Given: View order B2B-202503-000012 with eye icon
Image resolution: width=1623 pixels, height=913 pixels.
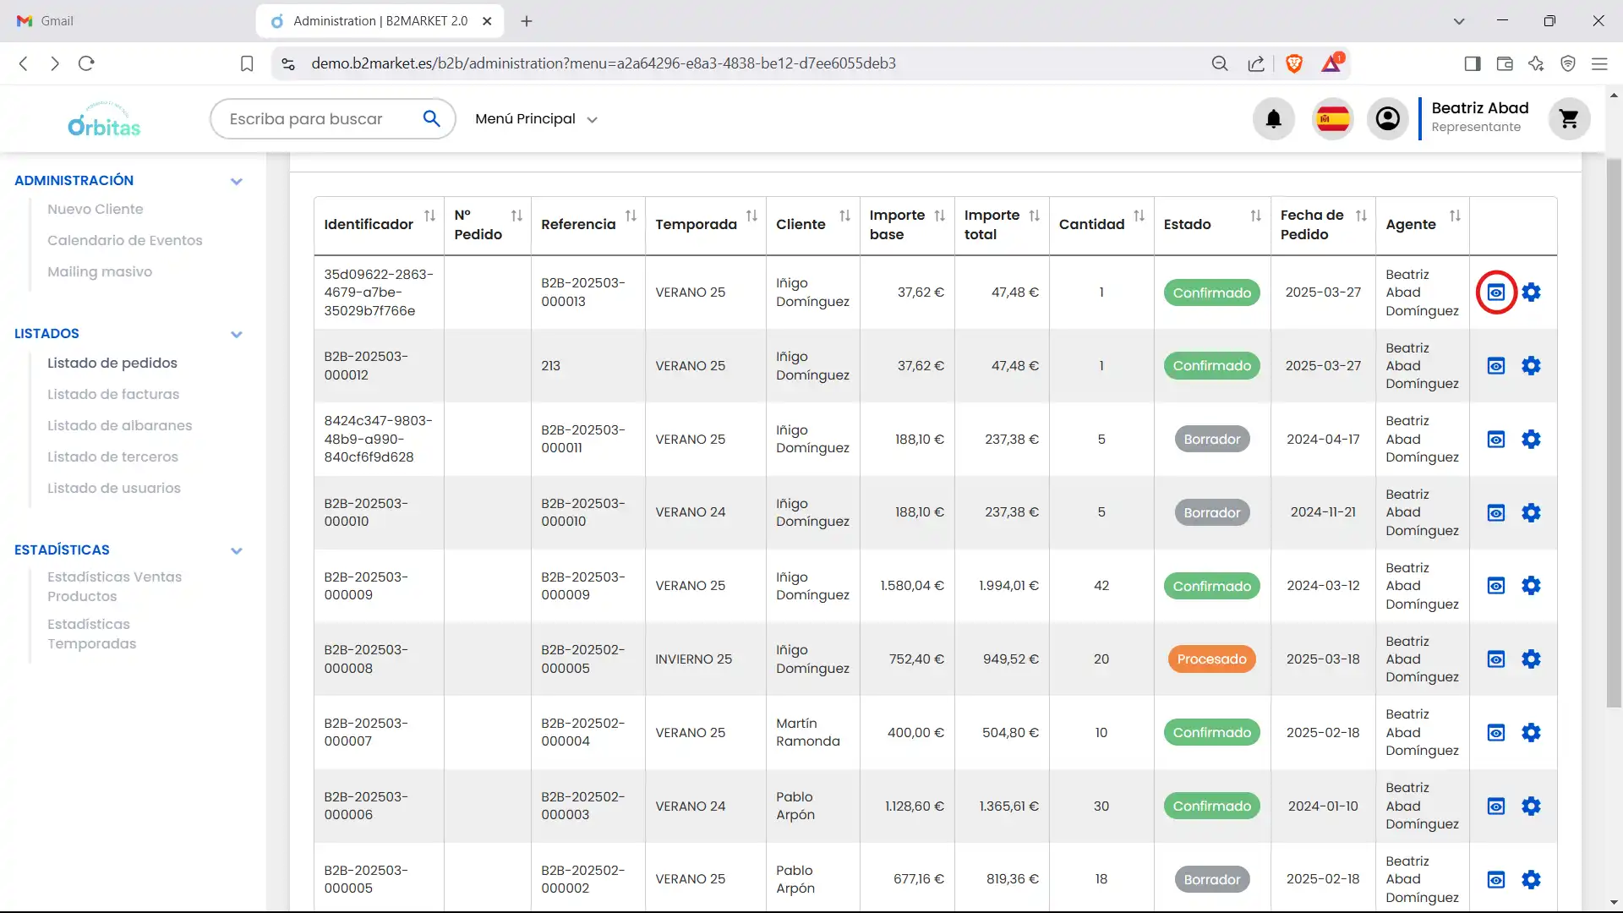Looking at the screenshot, I should point(1495,366).
